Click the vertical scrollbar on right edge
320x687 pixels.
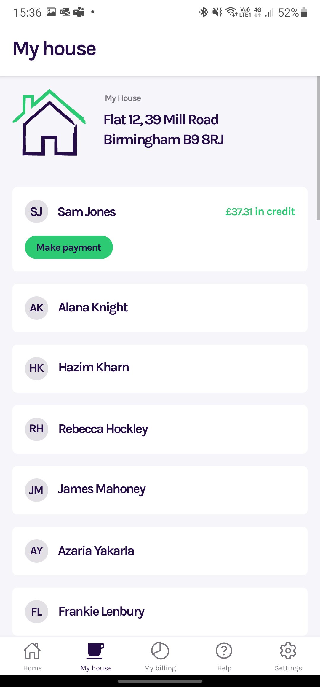point(318,148)
